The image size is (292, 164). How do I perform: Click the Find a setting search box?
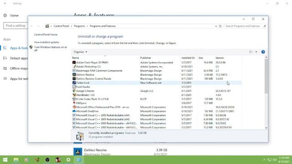16,26
